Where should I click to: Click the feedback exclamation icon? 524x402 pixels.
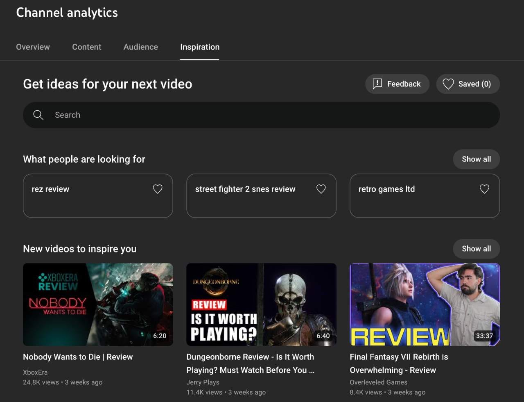point(377,84)
